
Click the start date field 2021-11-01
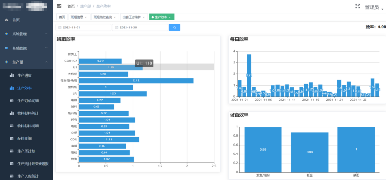click(83, 27)
